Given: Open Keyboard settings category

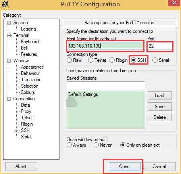Looking at the screenshot, I should click(30, 42).
